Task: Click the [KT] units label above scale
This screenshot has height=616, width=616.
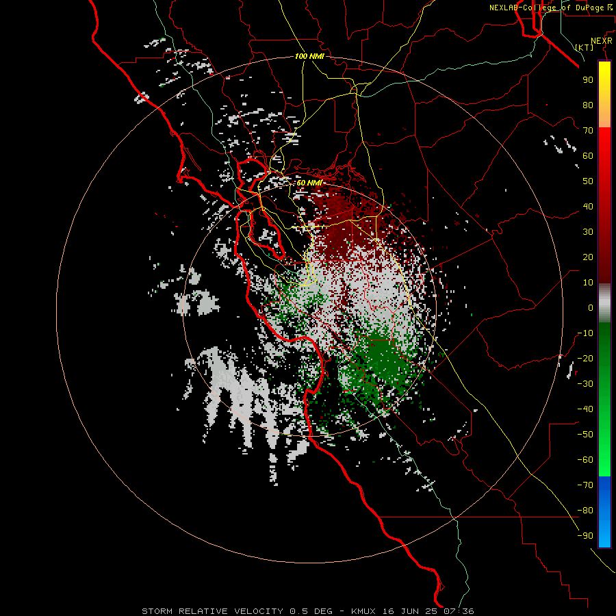Action: point(585,47)
